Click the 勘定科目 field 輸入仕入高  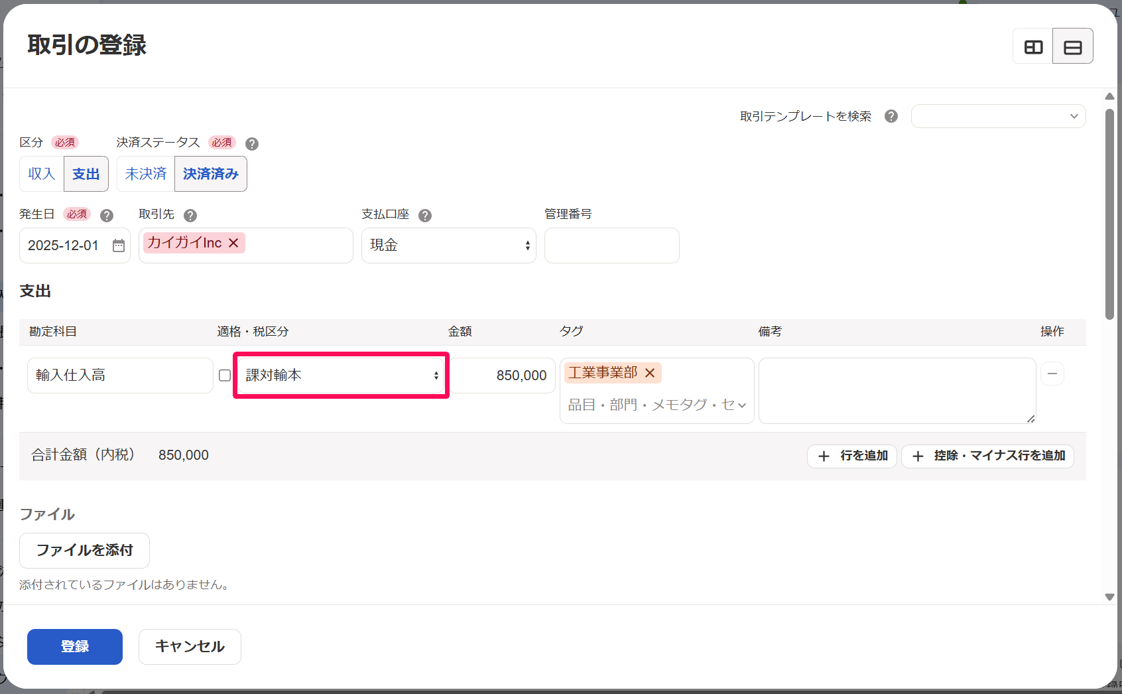(x=120, y=376)
